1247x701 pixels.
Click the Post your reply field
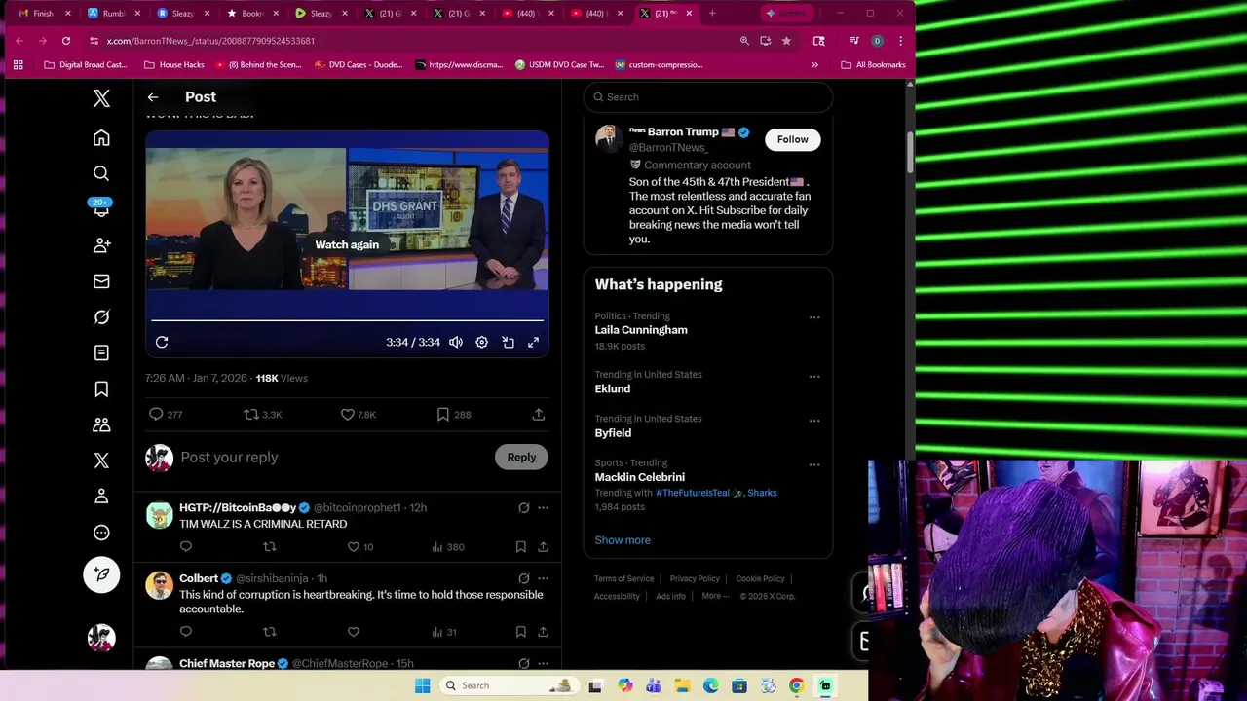[x=334, y=458]
